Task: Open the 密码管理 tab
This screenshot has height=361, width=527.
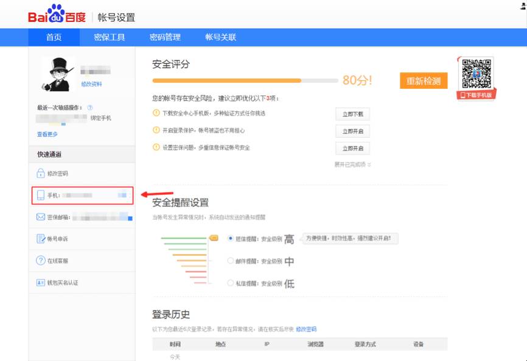Action: (x=165, y=37)
